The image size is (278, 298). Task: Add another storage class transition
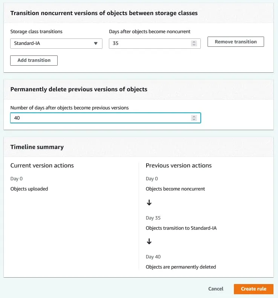pyautogui.click(x=34, y=60)
